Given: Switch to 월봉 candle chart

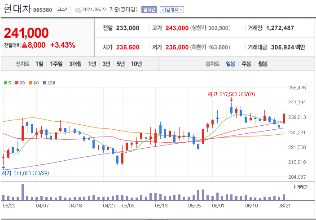Looking at the screenshot, I should [263, 64].
